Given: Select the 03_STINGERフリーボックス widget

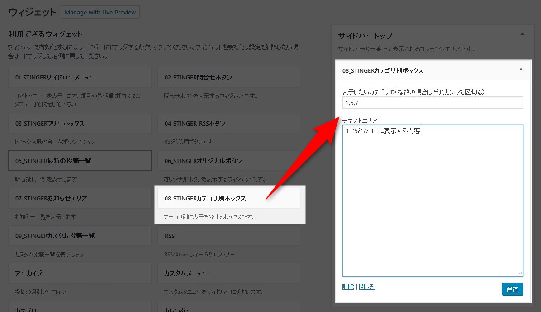Looking at the screenshot, I should coord(80,123).
